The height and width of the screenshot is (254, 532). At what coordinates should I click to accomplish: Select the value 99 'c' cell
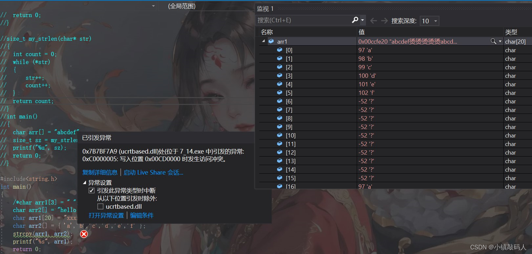(365, 67)
